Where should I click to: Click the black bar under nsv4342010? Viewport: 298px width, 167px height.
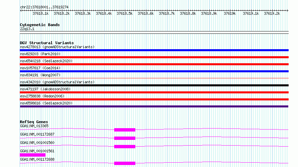coord(154,85)
